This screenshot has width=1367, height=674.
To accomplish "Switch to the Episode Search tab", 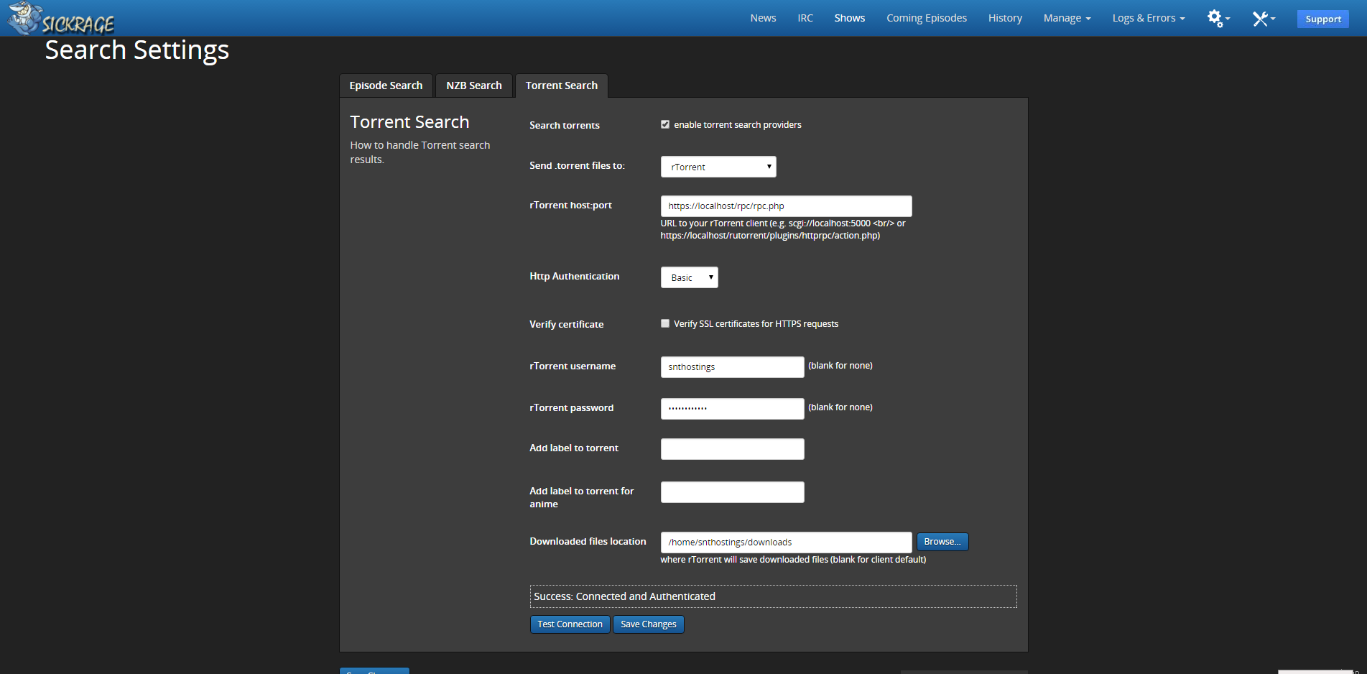I will [x=386, y=86].
